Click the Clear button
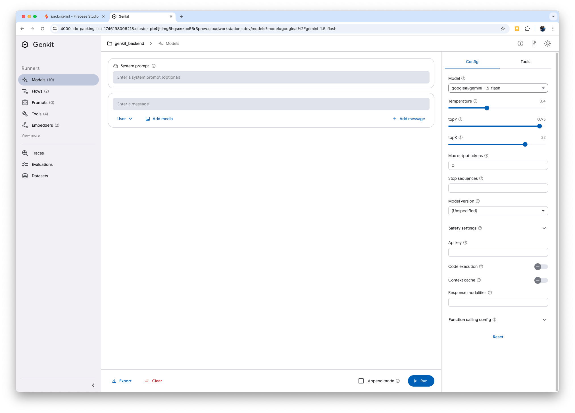 point(153,381)
